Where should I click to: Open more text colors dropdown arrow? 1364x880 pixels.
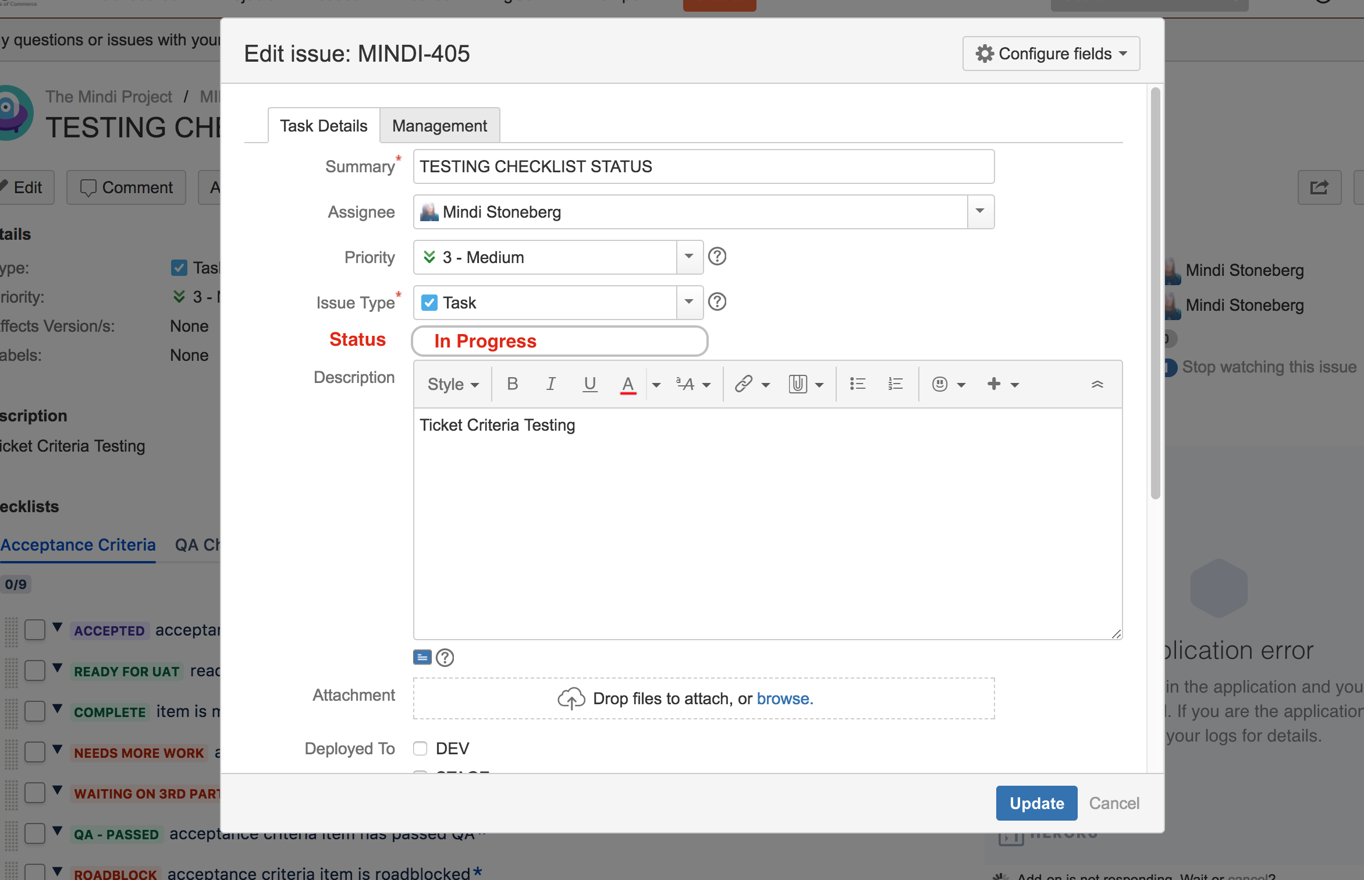coord(656,385)
